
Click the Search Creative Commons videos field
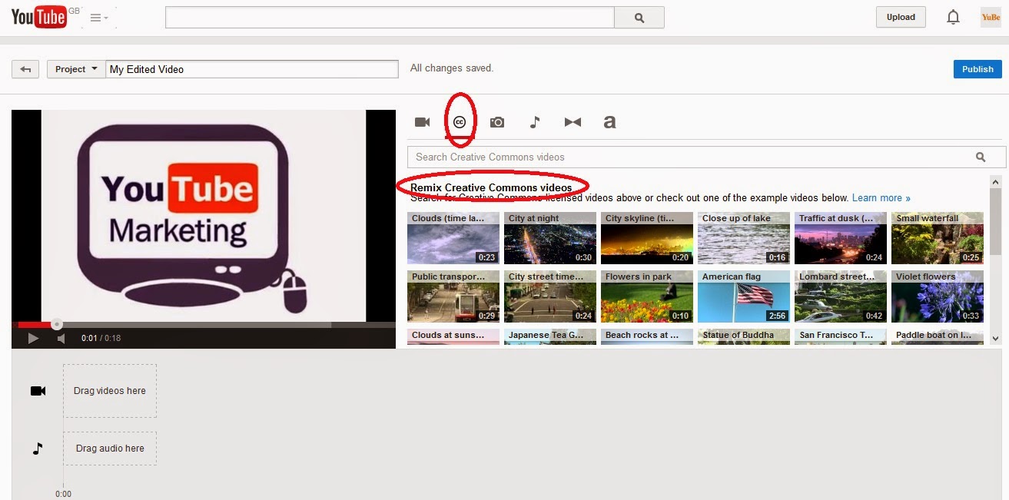click(706, 157)
